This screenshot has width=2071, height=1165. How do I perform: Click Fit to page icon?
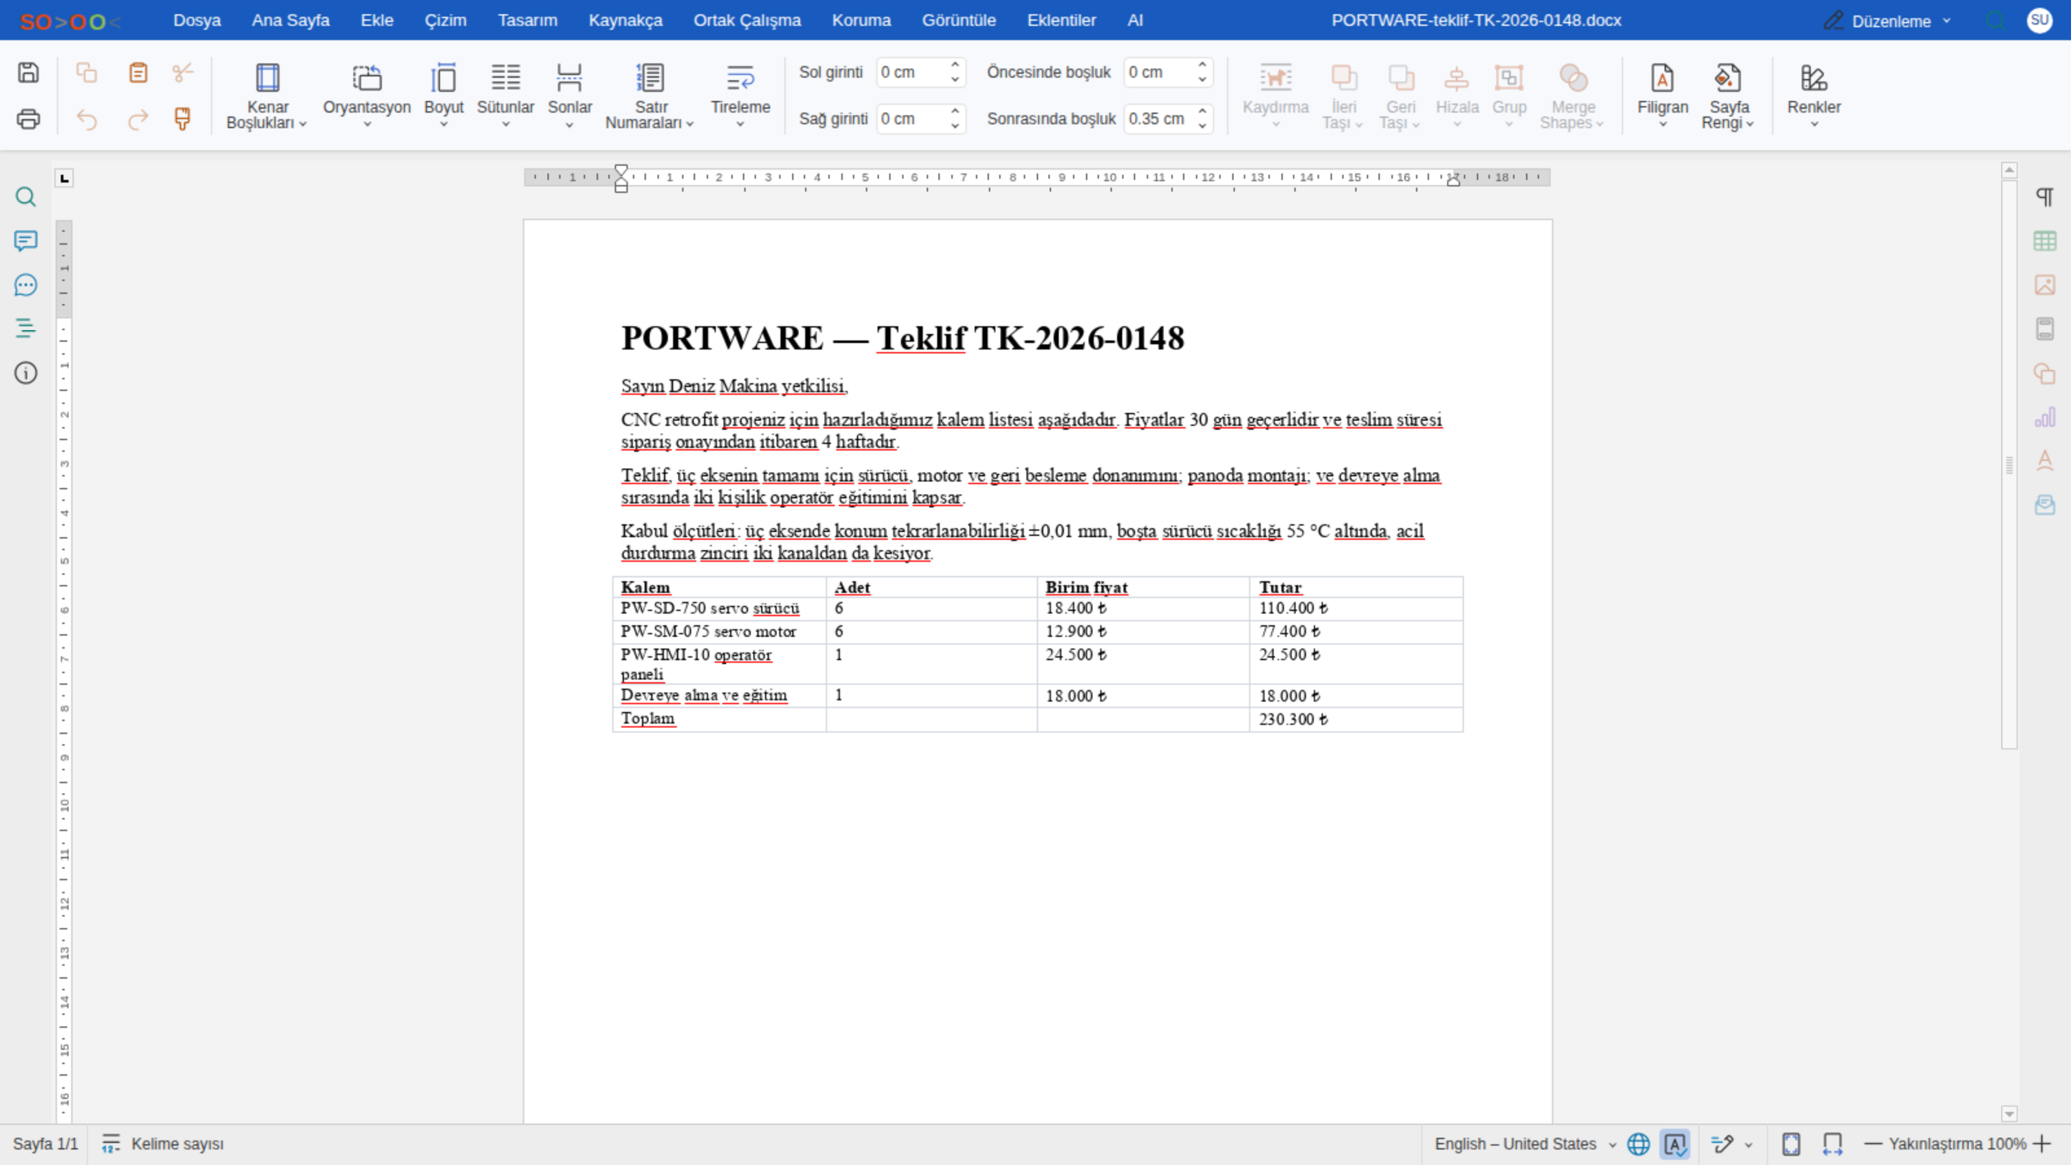click(1791, 1144)
